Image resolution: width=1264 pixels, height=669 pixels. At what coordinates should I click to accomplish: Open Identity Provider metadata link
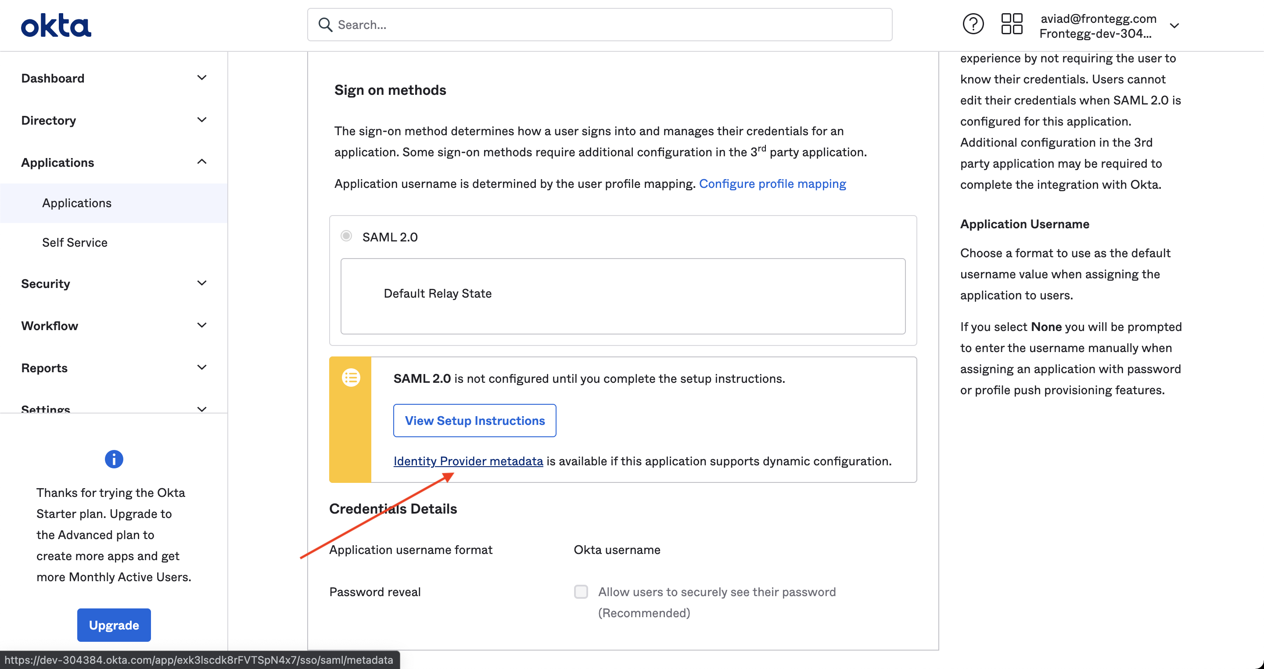point(468,461)
